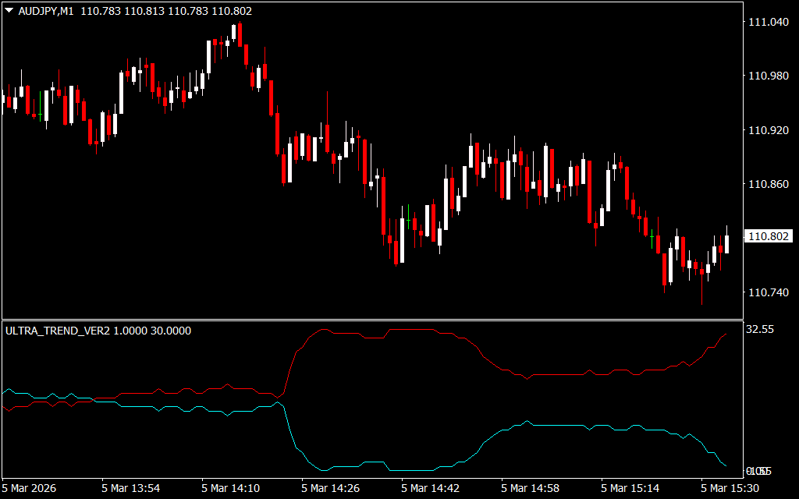Click the 5 Mar 15:14 time label
This screenshot has height=499, width=799.
[630, 488]
